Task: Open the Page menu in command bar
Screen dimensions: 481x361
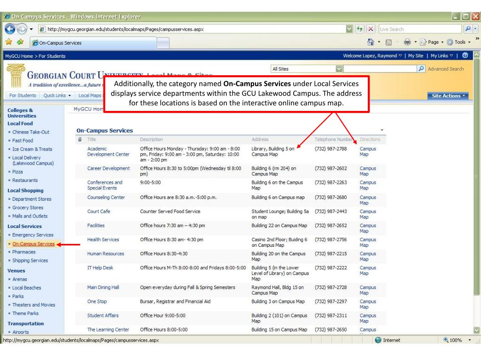Action: (x=432, y=42)
